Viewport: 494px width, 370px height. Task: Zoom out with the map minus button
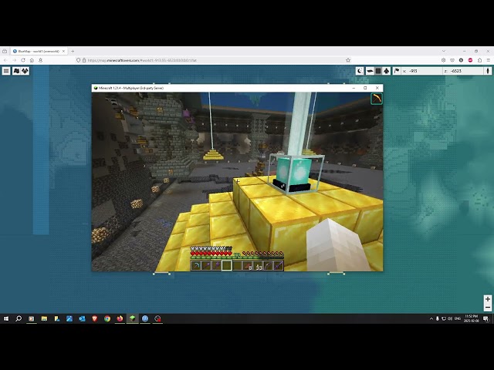coord(487,308)
